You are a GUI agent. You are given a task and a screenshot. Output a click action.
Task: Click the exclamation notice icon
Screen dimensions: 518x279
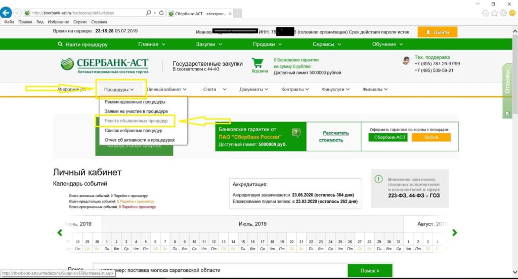(378, 179)
